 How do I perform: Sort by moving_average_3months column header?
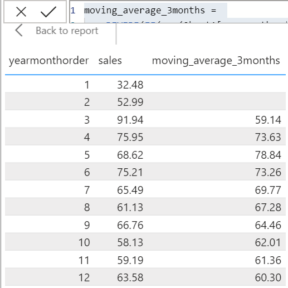(x=216, y=61)
